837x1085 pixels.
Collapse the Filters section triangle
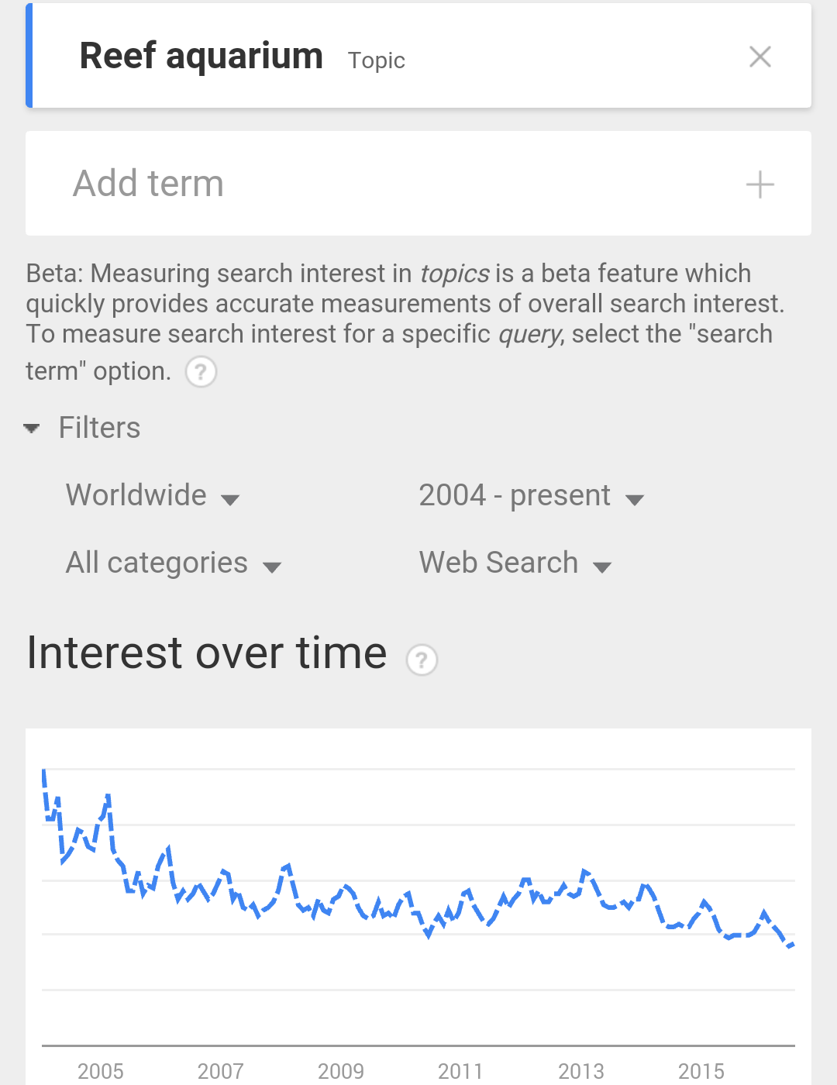(x=32, y=428)
